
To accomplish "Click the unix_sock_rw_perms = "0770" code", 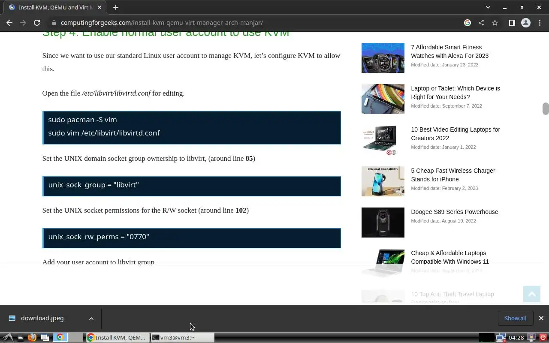I will pos(99,237).
